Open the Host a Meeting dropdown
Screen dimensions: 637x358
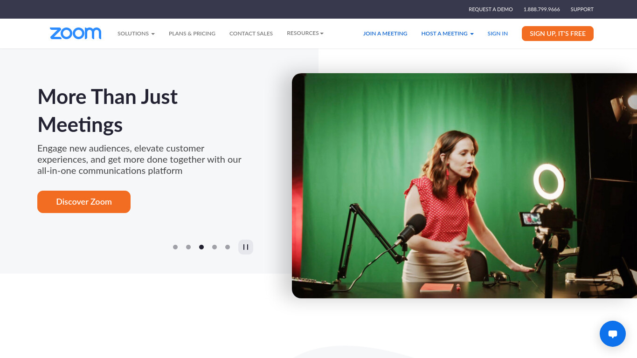(x=447, y=34)
